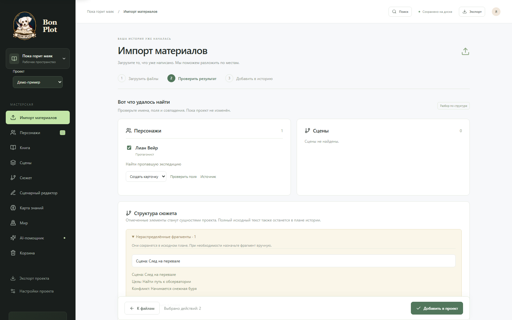Image resolution: width=512 pixels, height=320 pixels.
Task: Click the Bon Plot dog logo
Action: (25, 26)
